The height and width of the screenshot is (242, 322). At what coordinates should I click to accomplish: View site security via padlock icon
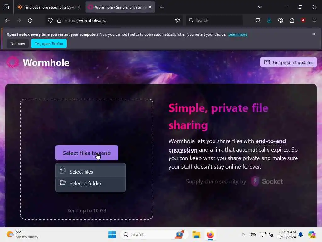coord(59,20)
